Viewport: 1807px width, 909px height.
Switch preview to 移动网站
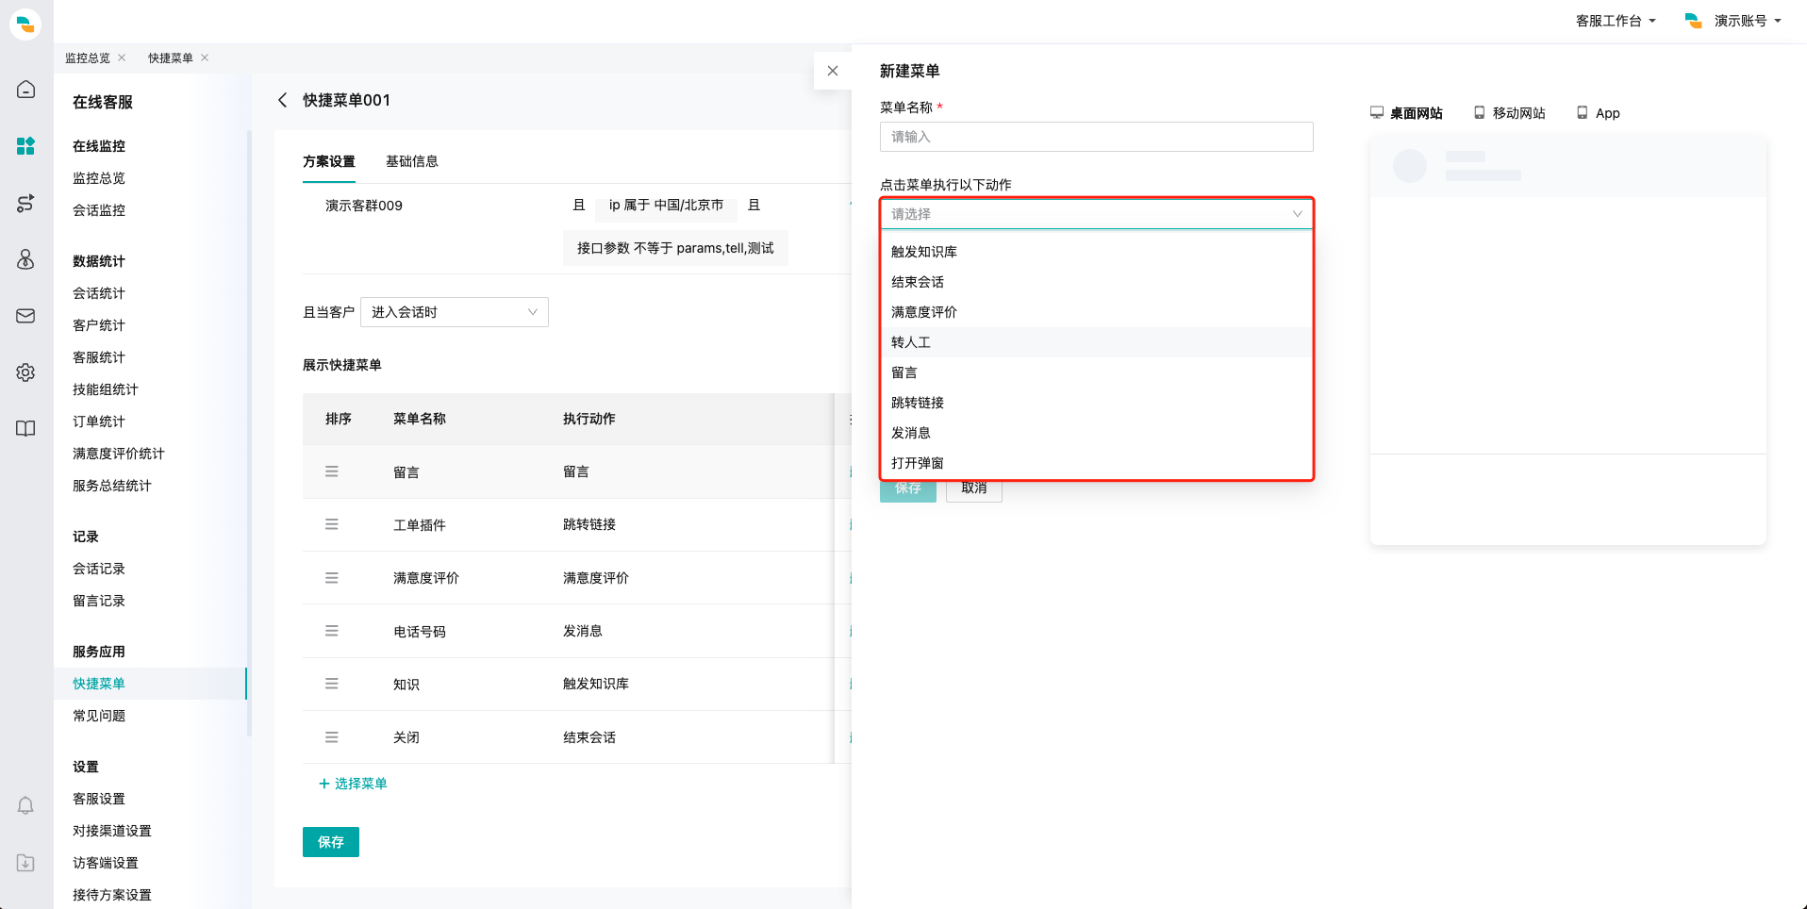click(1510, 113)
